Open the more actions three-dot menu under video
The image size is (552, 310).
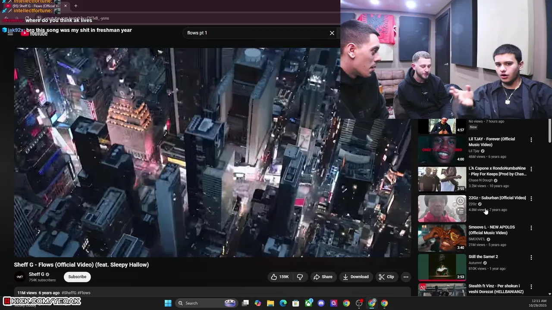click(406, 277)
